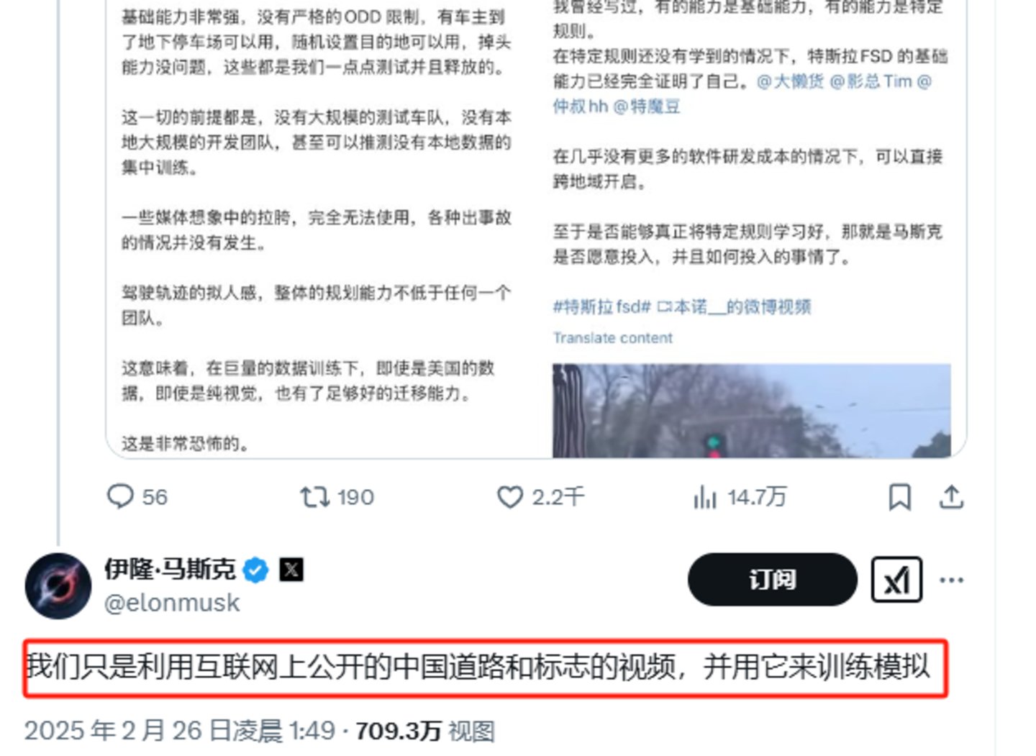
Task: Open the #特斯拉 fsd# hashtag link
Action: point(601,307)
